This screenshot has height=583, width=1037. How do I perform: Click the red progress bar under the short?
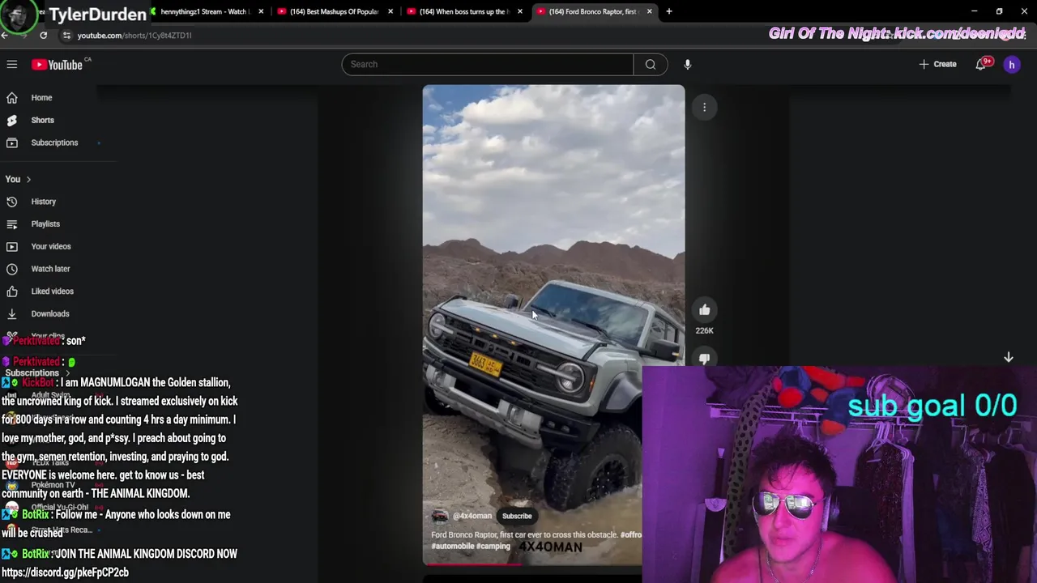tap(472, 564)
